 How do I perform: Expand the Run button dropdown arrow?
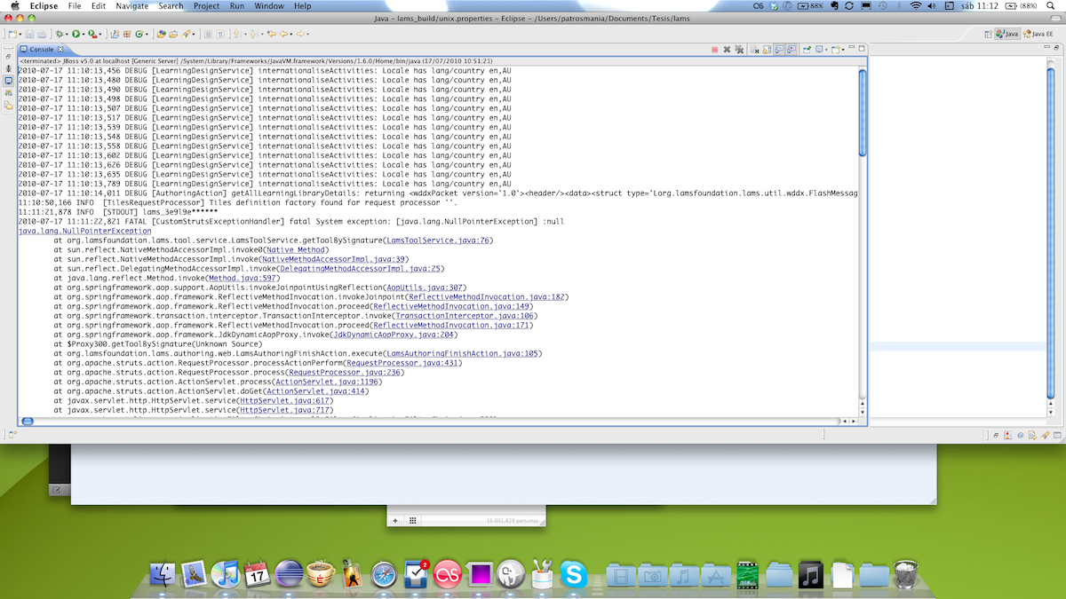(x=85, y=34)
